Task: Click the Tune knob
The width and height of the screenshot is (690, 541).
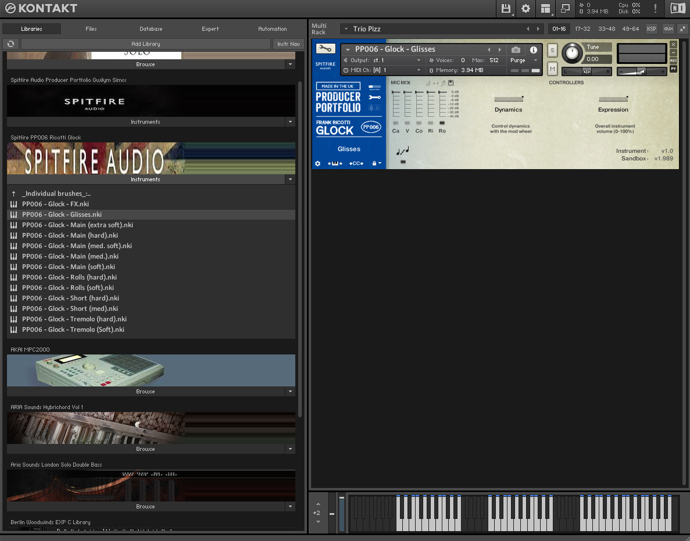Action: (571, 53)
